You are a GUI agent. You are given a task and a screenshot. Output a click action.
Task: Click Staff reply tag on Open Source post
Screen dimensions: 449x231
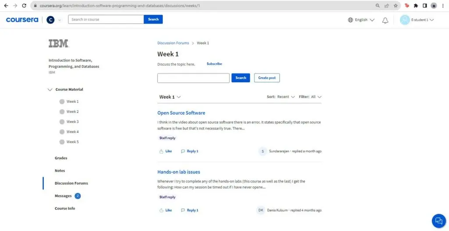coord(167,138)
